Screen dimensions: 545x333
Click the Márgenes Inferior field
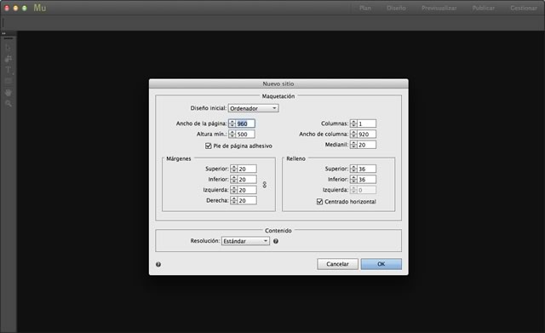(247, 180)
